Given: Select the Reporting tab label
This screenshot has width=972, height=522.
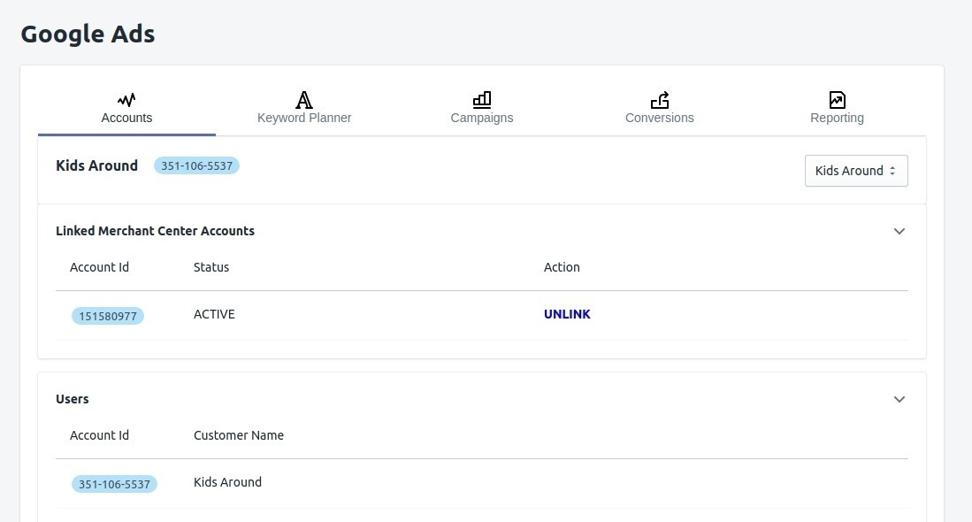Looking at the screenshot, I should (837, 118).
